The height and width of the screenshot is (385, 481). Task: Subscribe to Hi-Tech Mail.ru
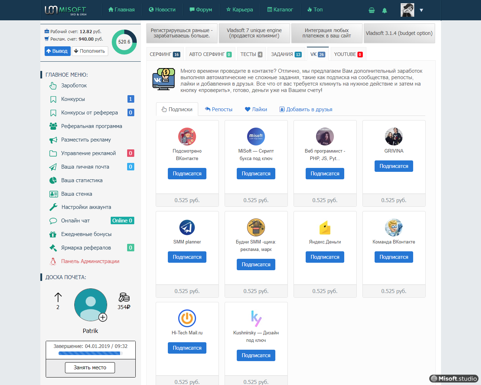click(x=187, y=348)
